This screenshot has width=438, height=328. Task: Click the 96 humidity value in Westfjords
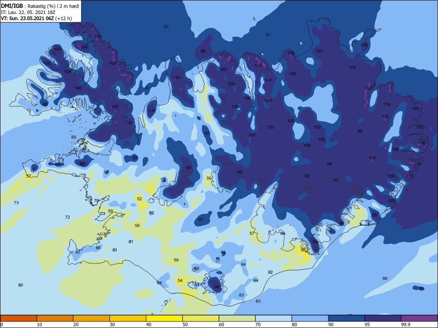point(45,105)
